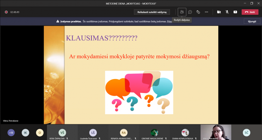This screenshot has height=140, width=262.
Task: Select Vilma Petrokienė's video tile
Action: (216, 132)
